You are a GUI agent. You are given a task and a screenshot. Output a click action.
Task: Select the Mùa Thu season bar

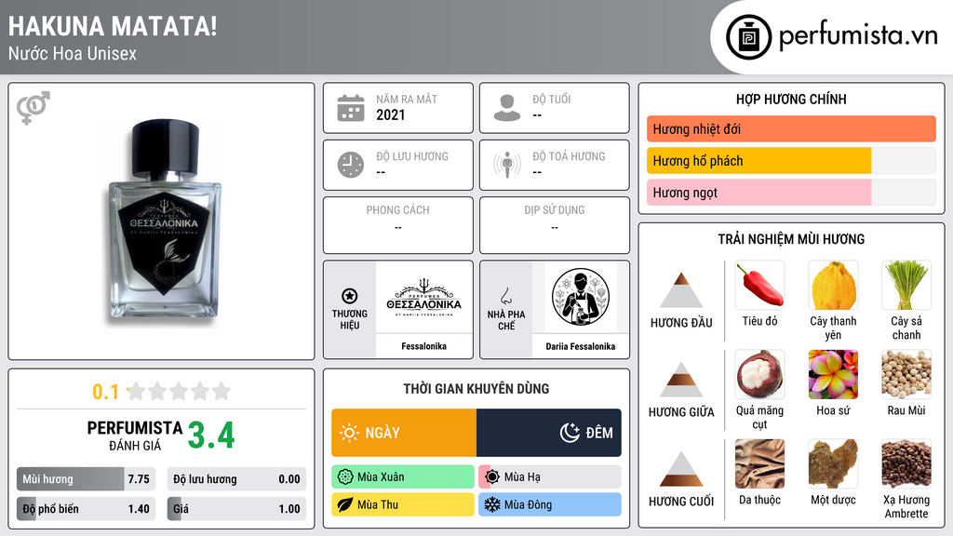tap(403, 504)
